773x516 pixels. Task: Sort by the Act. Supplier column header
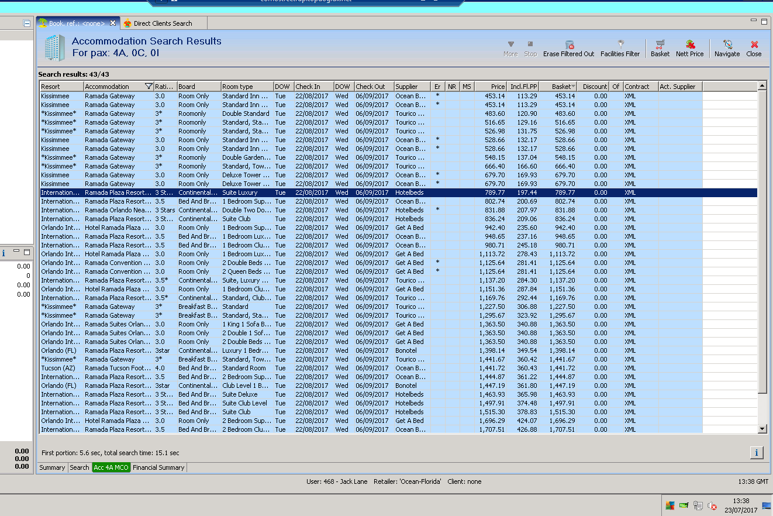point(681,87)
